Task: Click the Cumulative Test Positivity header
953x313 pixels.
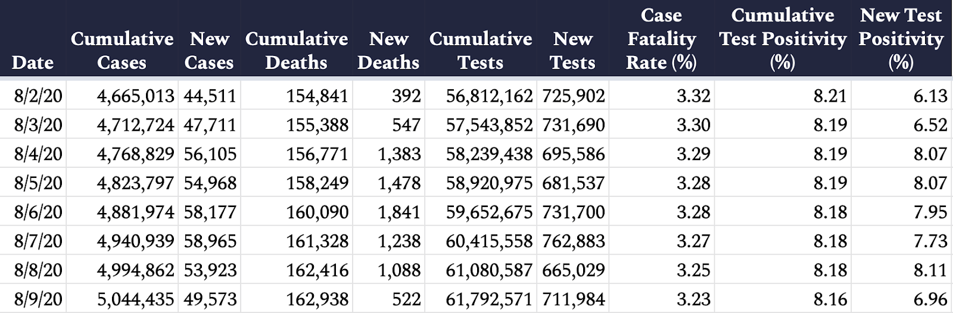Action: (x=783, y=39)
